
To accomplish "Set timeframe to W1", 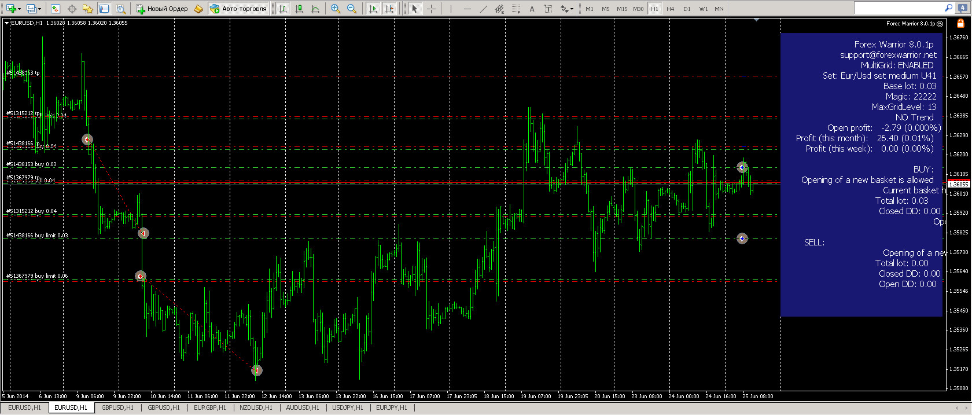I will tap(703, 9).
